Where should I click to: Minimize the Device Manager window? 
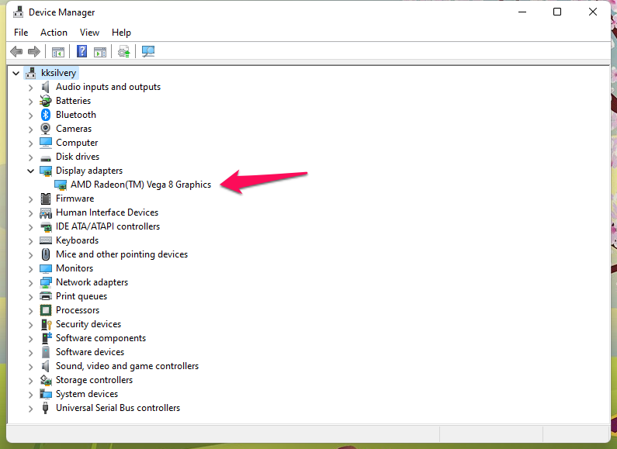pyautogui.click(x=522, y=12)
